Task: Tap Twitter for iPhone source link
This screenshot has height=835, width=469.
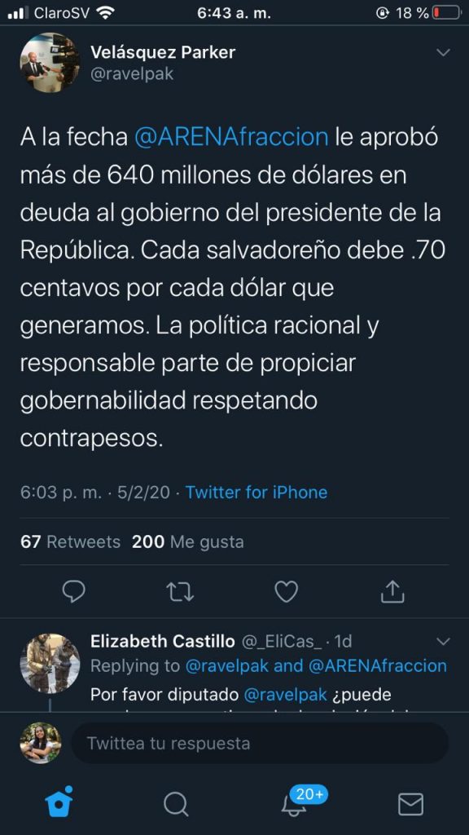Action: (x=256, y=492)
